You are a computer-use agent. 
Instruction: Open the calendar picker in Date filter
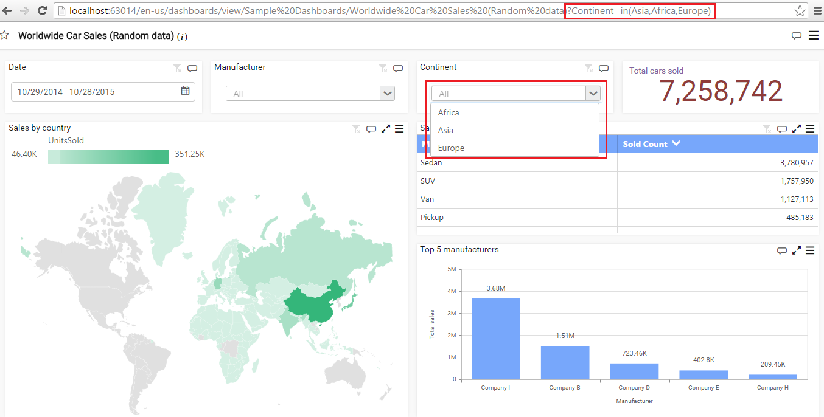pyautogui.click(x=186, y=91)
